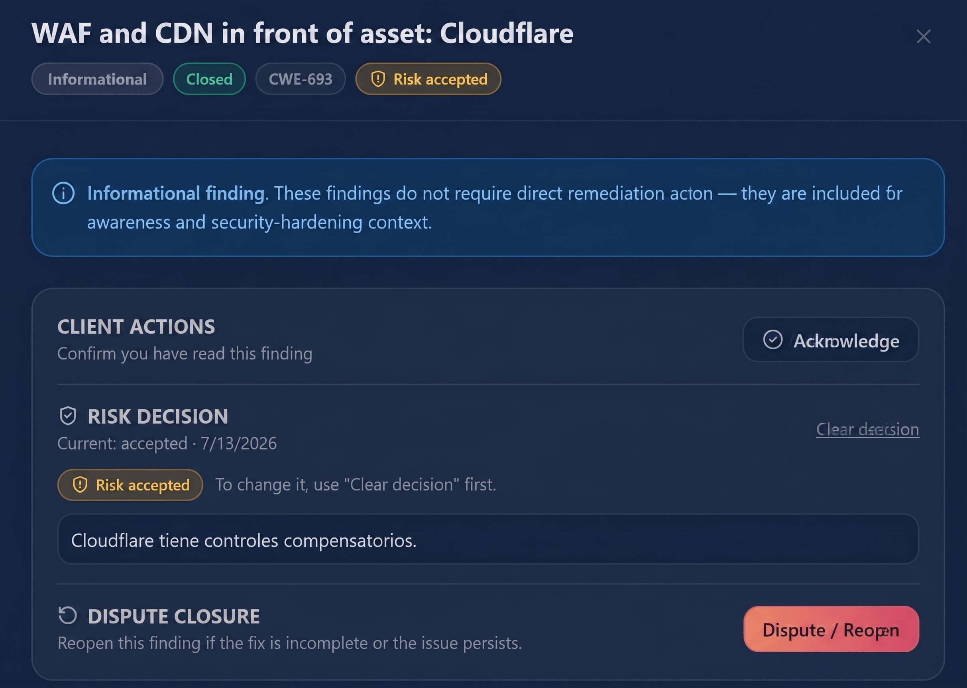Focus the Cloudflare tiene controles compensatorios field
The image size is (967, 688).
(x=488, y=539)
